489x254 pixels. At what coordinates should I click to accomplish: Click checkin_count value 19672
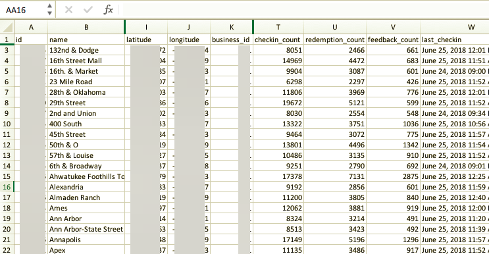click(278, 103)
